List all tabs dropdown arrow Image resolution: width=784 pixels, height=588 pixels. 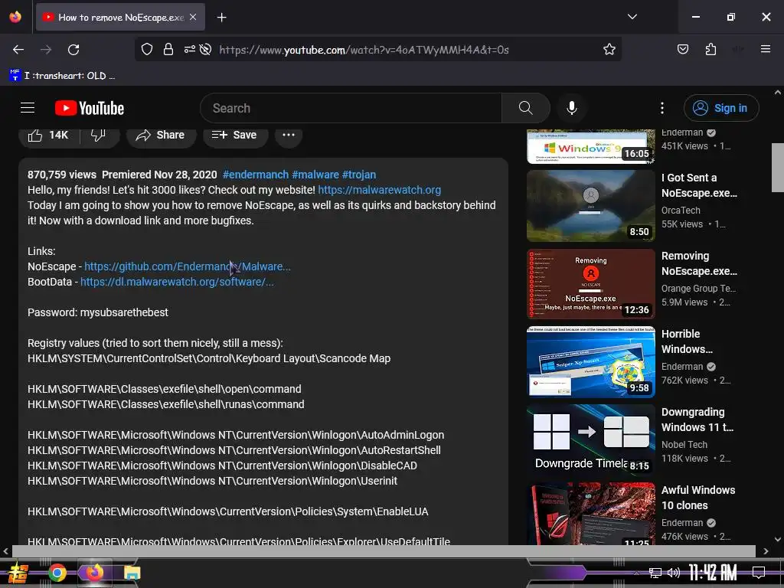(632, 17)
